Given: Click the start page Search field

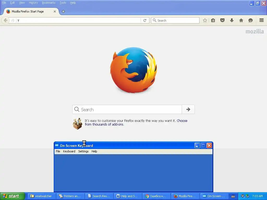Looking at the screenshot, I should pyautogui.click(x=127, y=109).
